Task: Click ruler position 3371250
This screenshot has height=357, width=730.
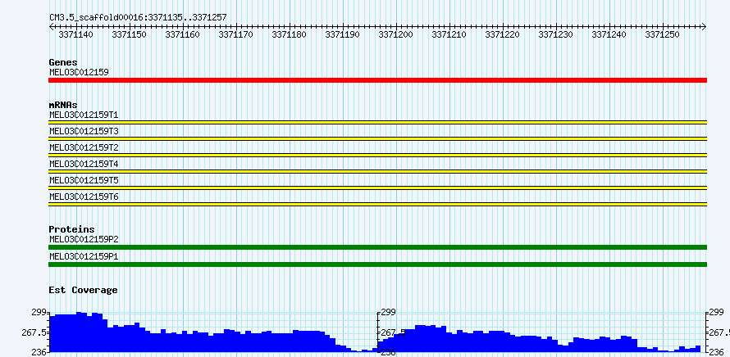Action: 663,34
